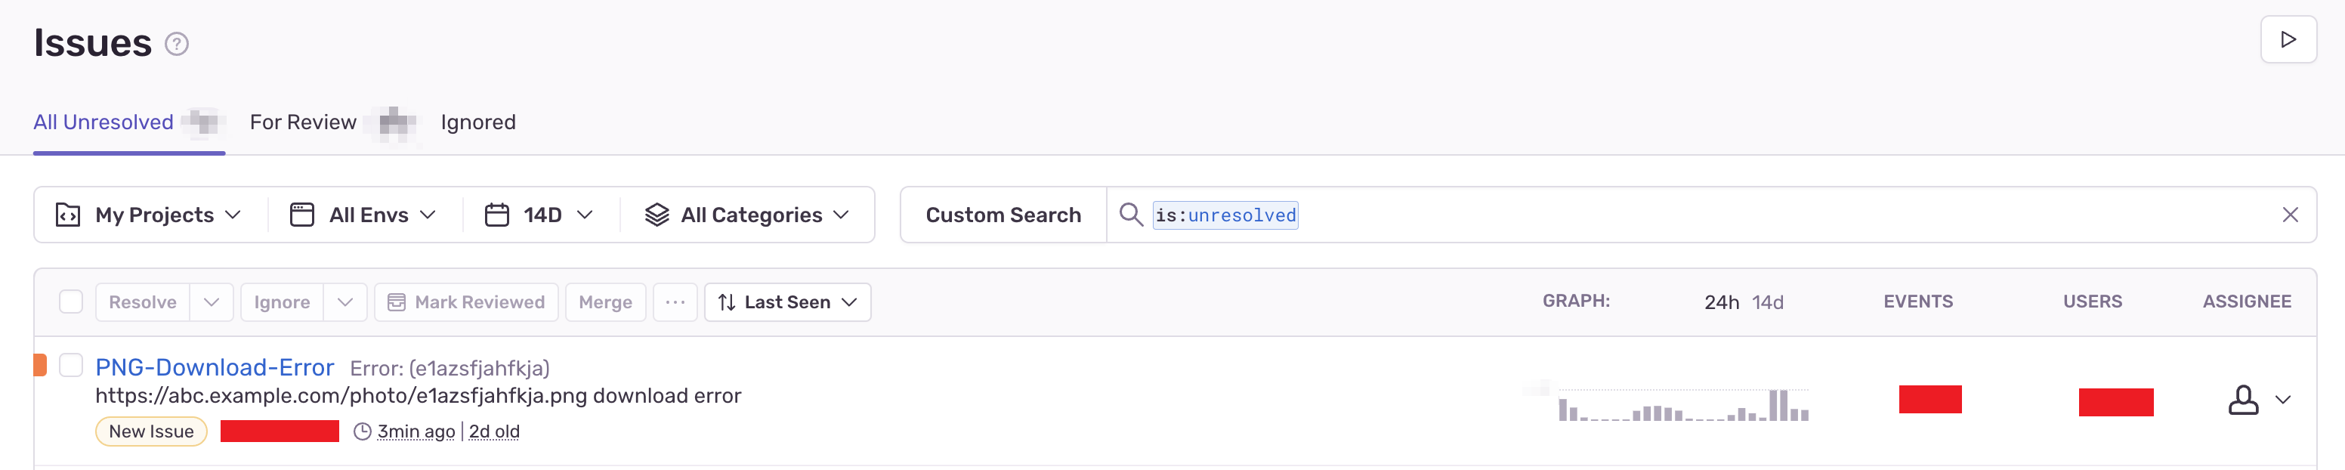This screenshot has height=470, width=2345.
Task: Click the Custom Search button
Action: coord(1003,215)
